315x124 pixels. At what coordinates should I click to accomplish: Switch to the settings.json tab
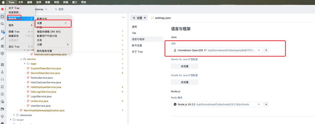162,18
